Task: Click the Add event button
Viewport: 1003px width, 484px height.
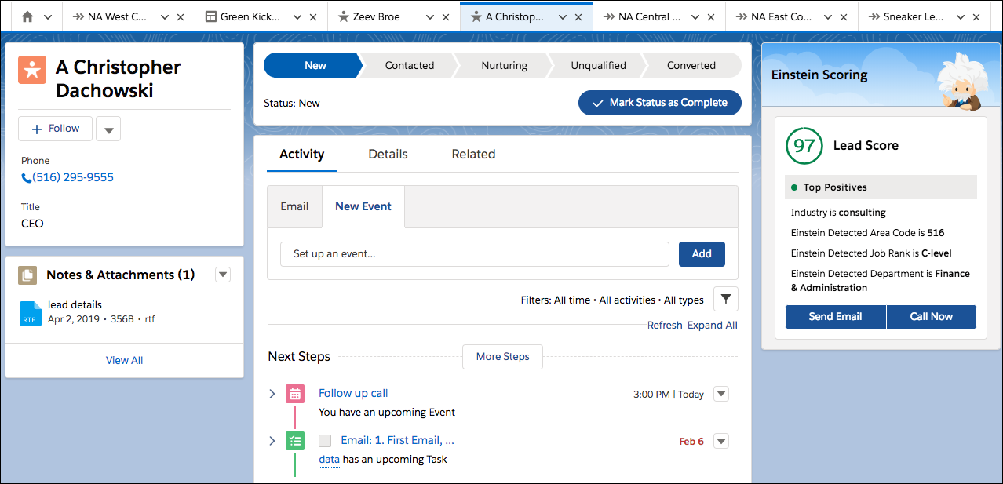Action: point(702,253)
